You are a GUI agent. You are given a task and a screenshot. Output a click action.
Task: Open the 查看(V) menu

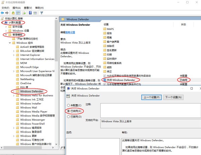pos(28,8)
